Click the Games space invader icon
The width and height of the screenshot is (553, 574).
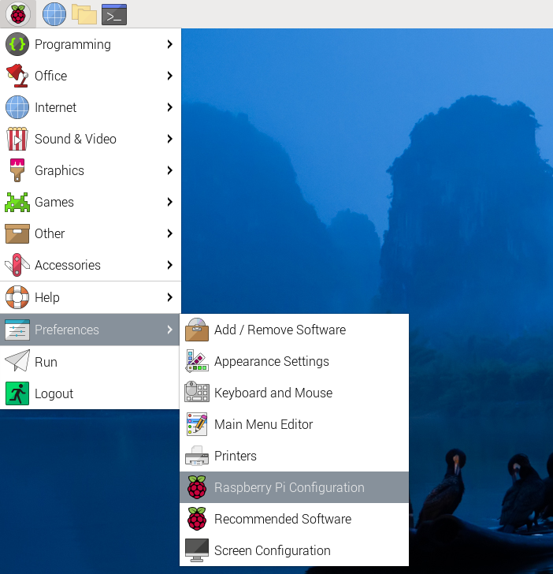pyautogui.click(x=17, y=202)
